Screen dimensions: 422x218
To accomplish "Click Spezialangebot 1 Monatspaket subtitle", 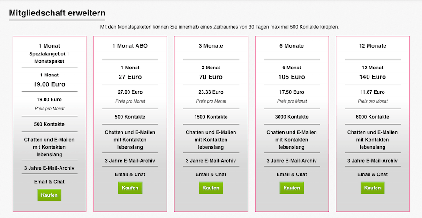I will (x=49, y=58).
